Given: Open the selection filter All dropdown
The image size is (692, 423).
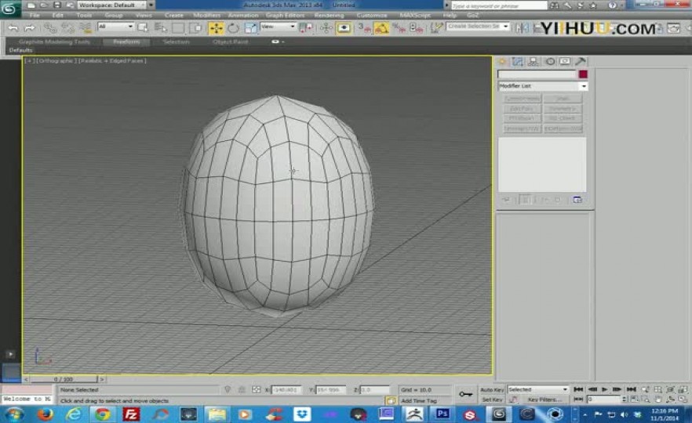Looking at the screenshot, I should (x=115, y=27).
